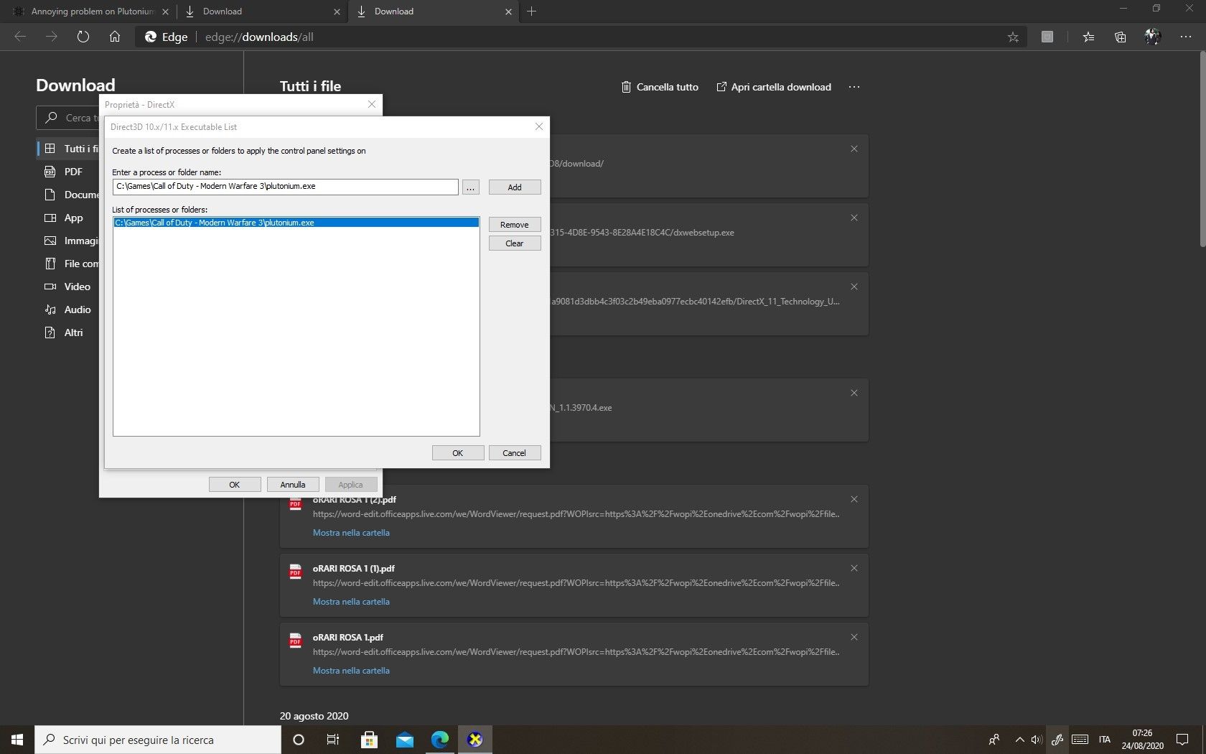Switch to Annoying problem on Plutonium tab
Viewport: 1206px width, 754px height.
91,11
